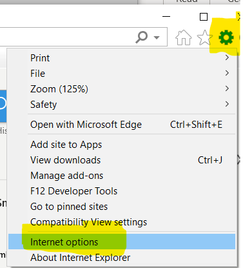Click the Home house icon
The width and height of the screenshot is (243, 268).
184,37
